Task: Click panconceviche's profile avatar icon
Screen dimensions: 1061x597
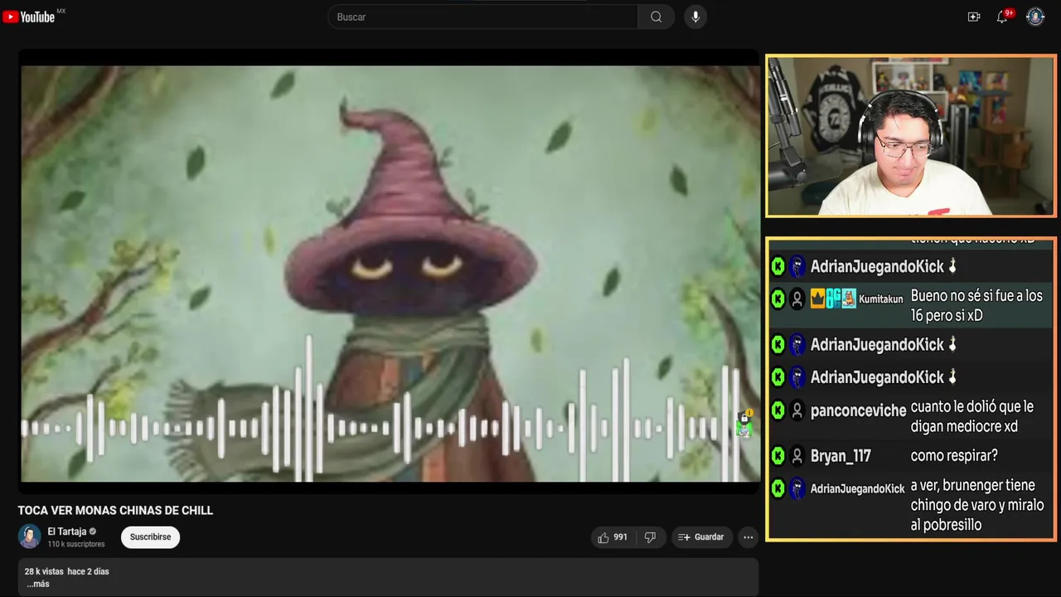Action: (x=797, y=410)
